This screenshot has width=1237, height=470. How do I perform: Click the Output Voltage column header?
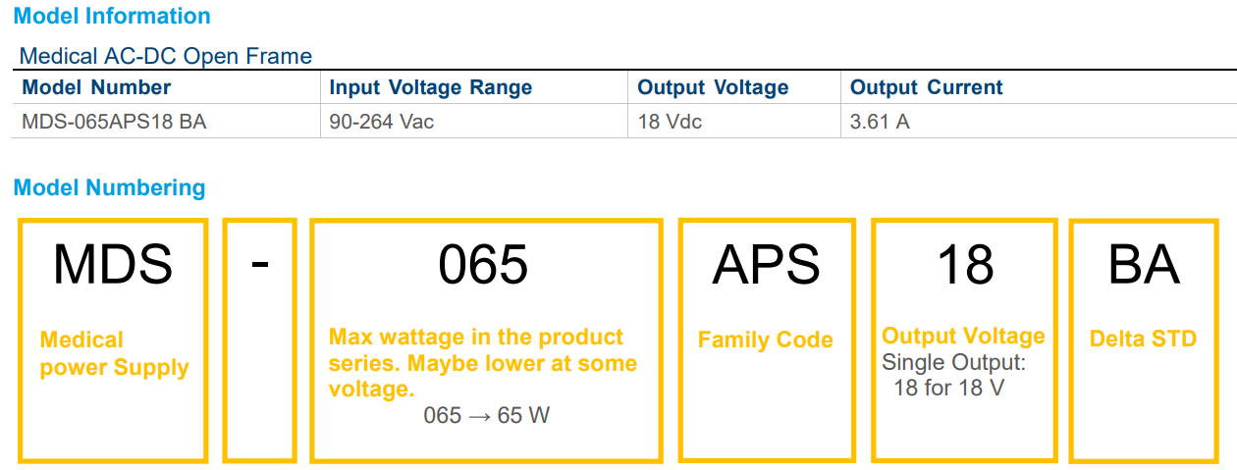coord(713,87)
